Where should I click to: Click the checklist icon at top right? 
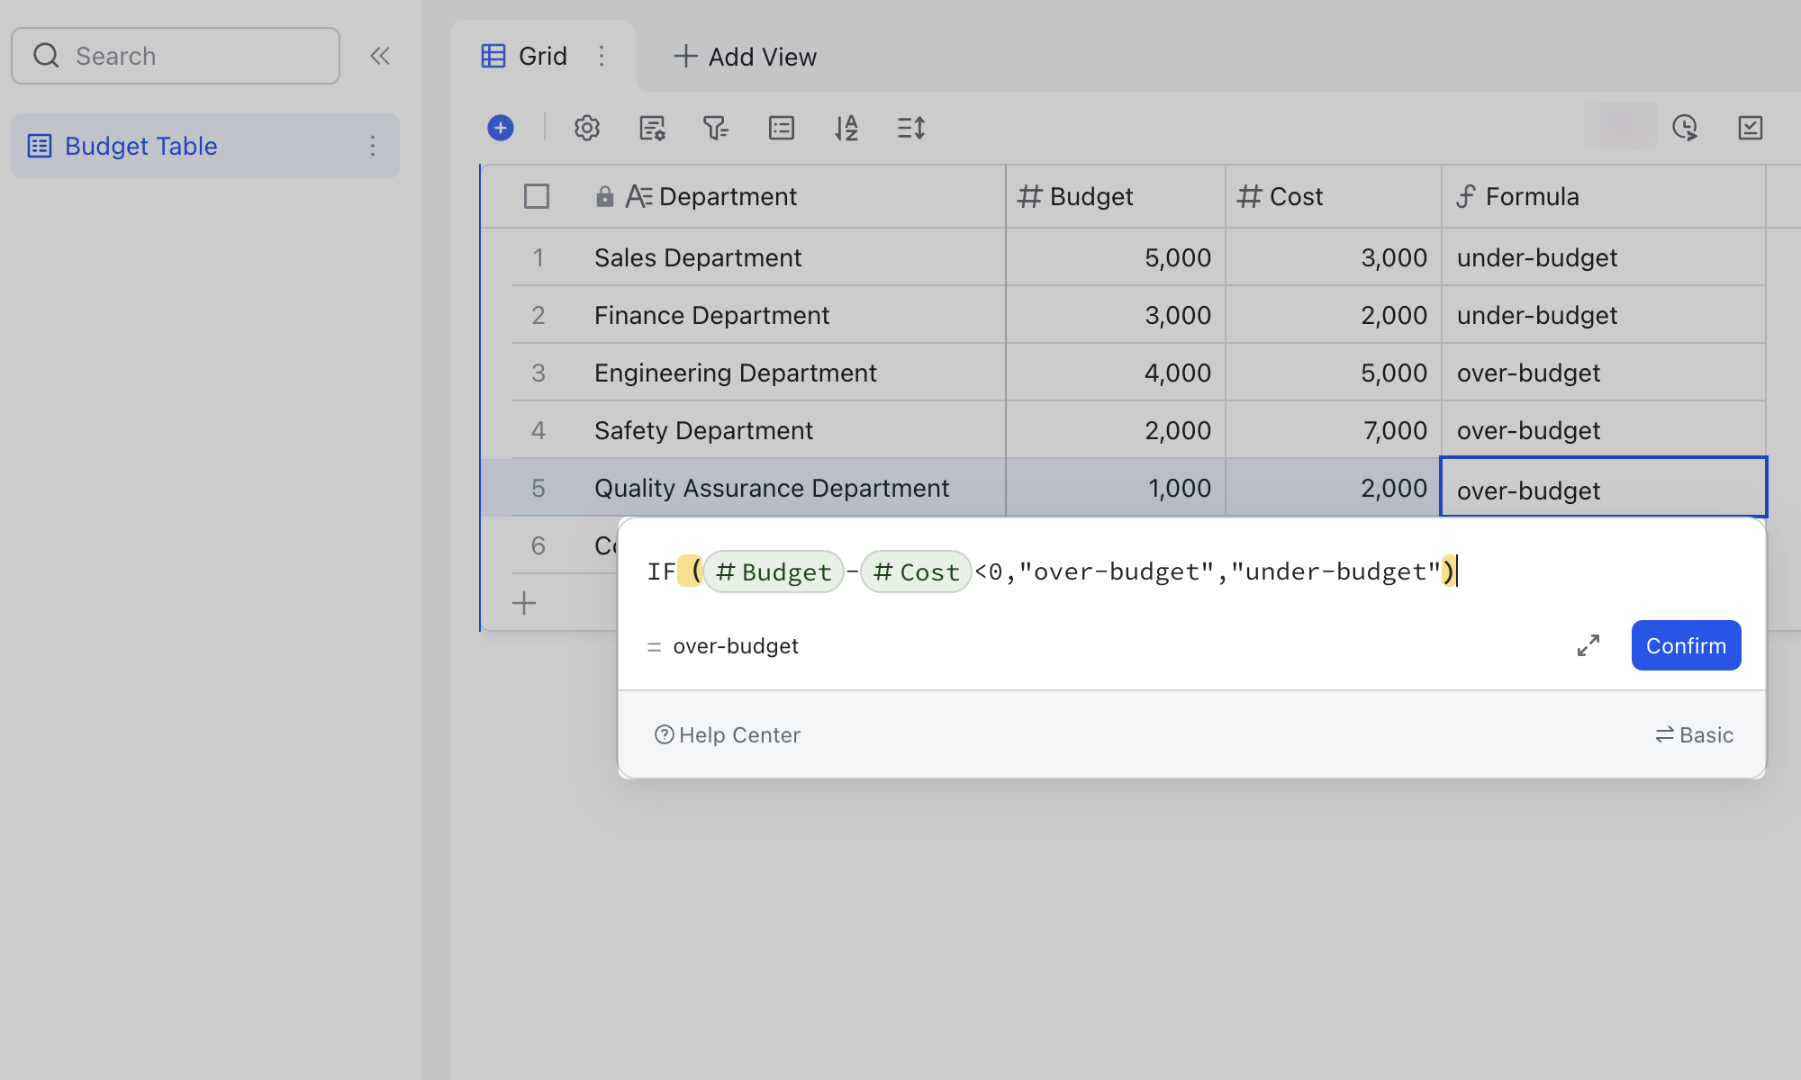(1750, 128)
